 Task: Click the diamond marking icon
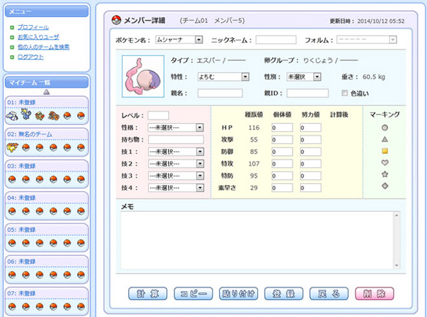[384, 186]
